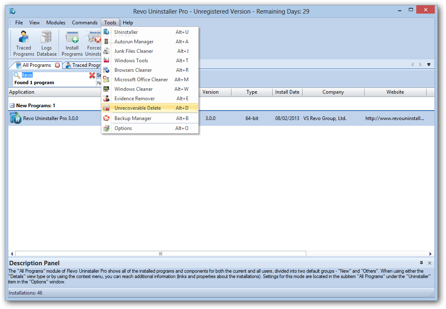This screenshot has width=446, height=309.
Task: Select the Revo Uninstaller Pro 3.0.0 row
Action: (221, 118)
